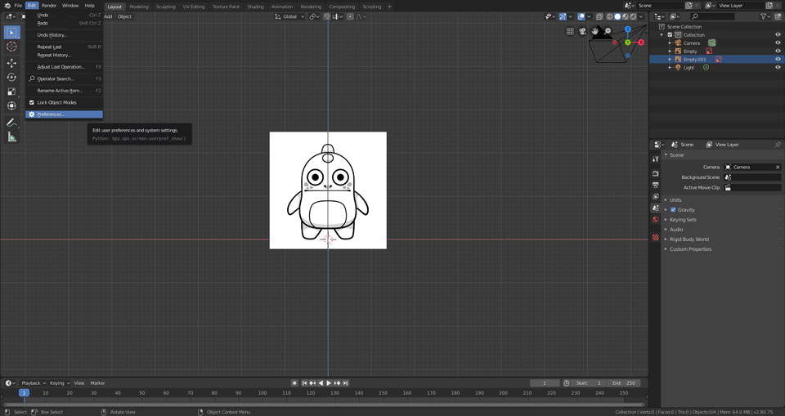Collapse the Scene panel
Viewport: 785px width, 416px height.
tap(676, 154)
